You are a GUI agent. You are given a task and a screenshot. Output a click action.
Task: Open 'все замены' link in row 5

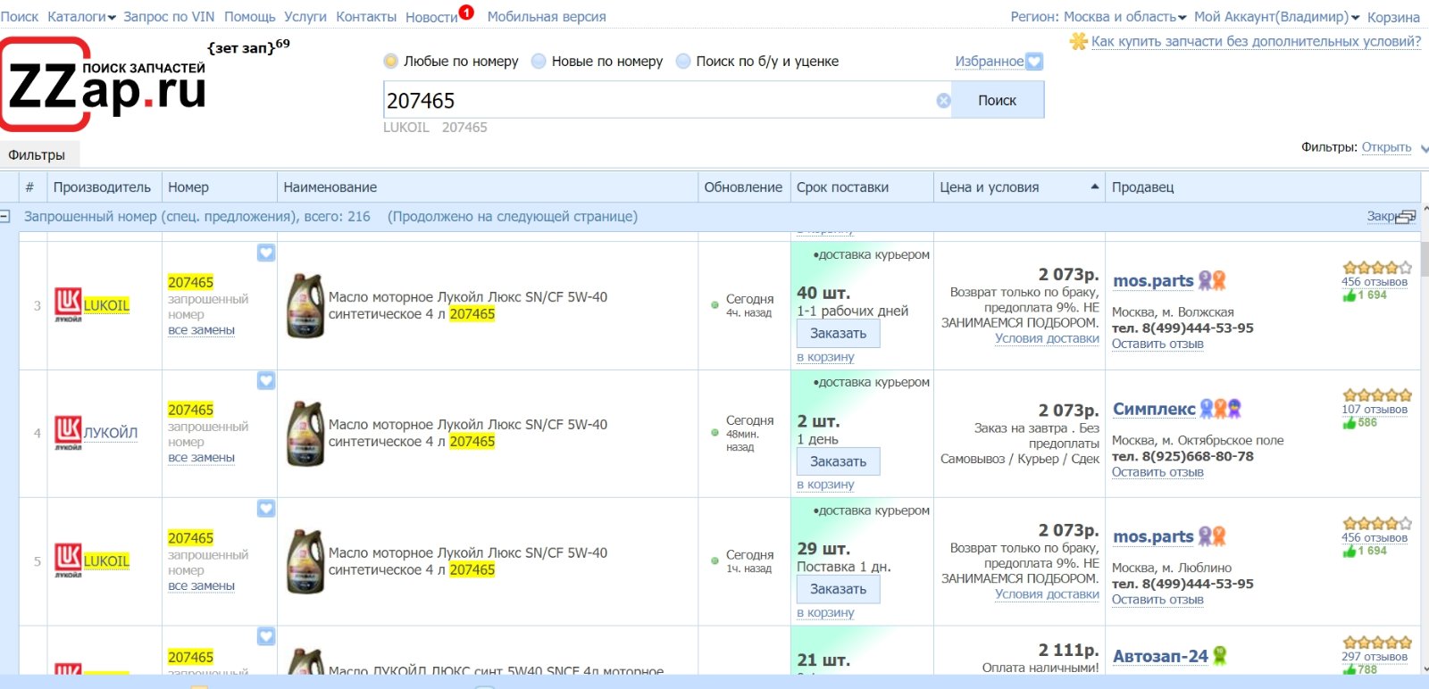[201, 586]
